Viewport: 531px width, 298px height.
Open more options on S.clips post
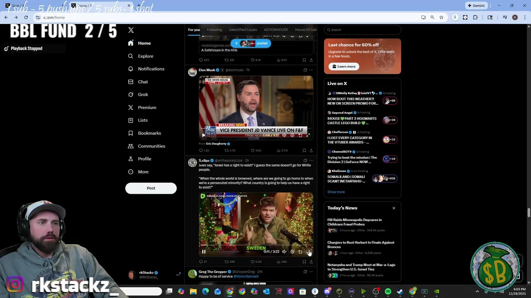[311, 161]
